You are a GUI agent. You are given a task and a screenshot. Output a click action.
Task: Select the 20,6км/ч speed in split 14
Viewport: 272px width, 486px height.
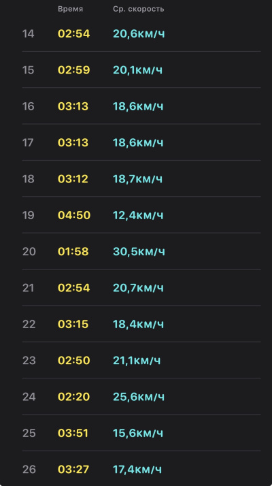pyautogui.click(x=139, y=33)
